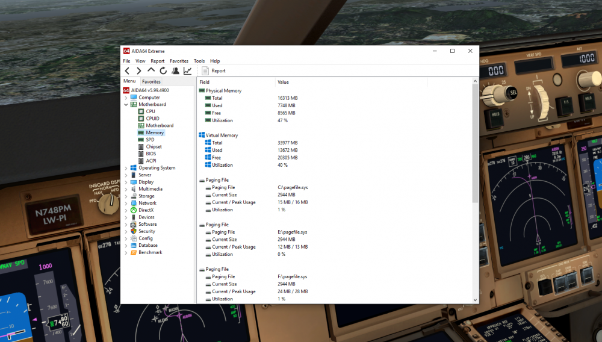Image resolution: width=602 pixels, height=342 pixels.
Task: Click the Computer monitor icon in tree
Action: coord(134,98)
